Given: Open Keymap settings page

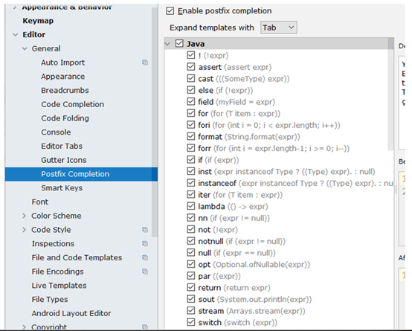Looking at the screenshot, I should pyautogui.click(x=38, y=21).
